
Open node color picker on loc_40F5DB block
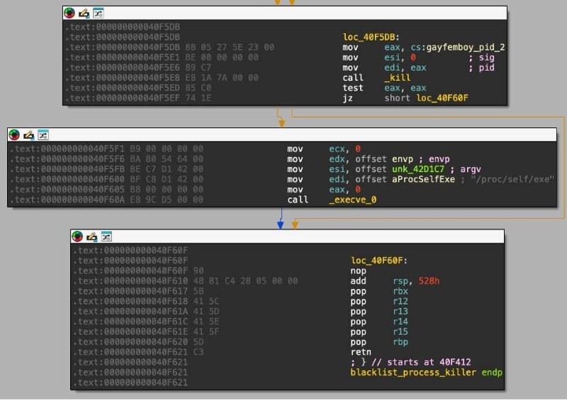tap(69, 13)
